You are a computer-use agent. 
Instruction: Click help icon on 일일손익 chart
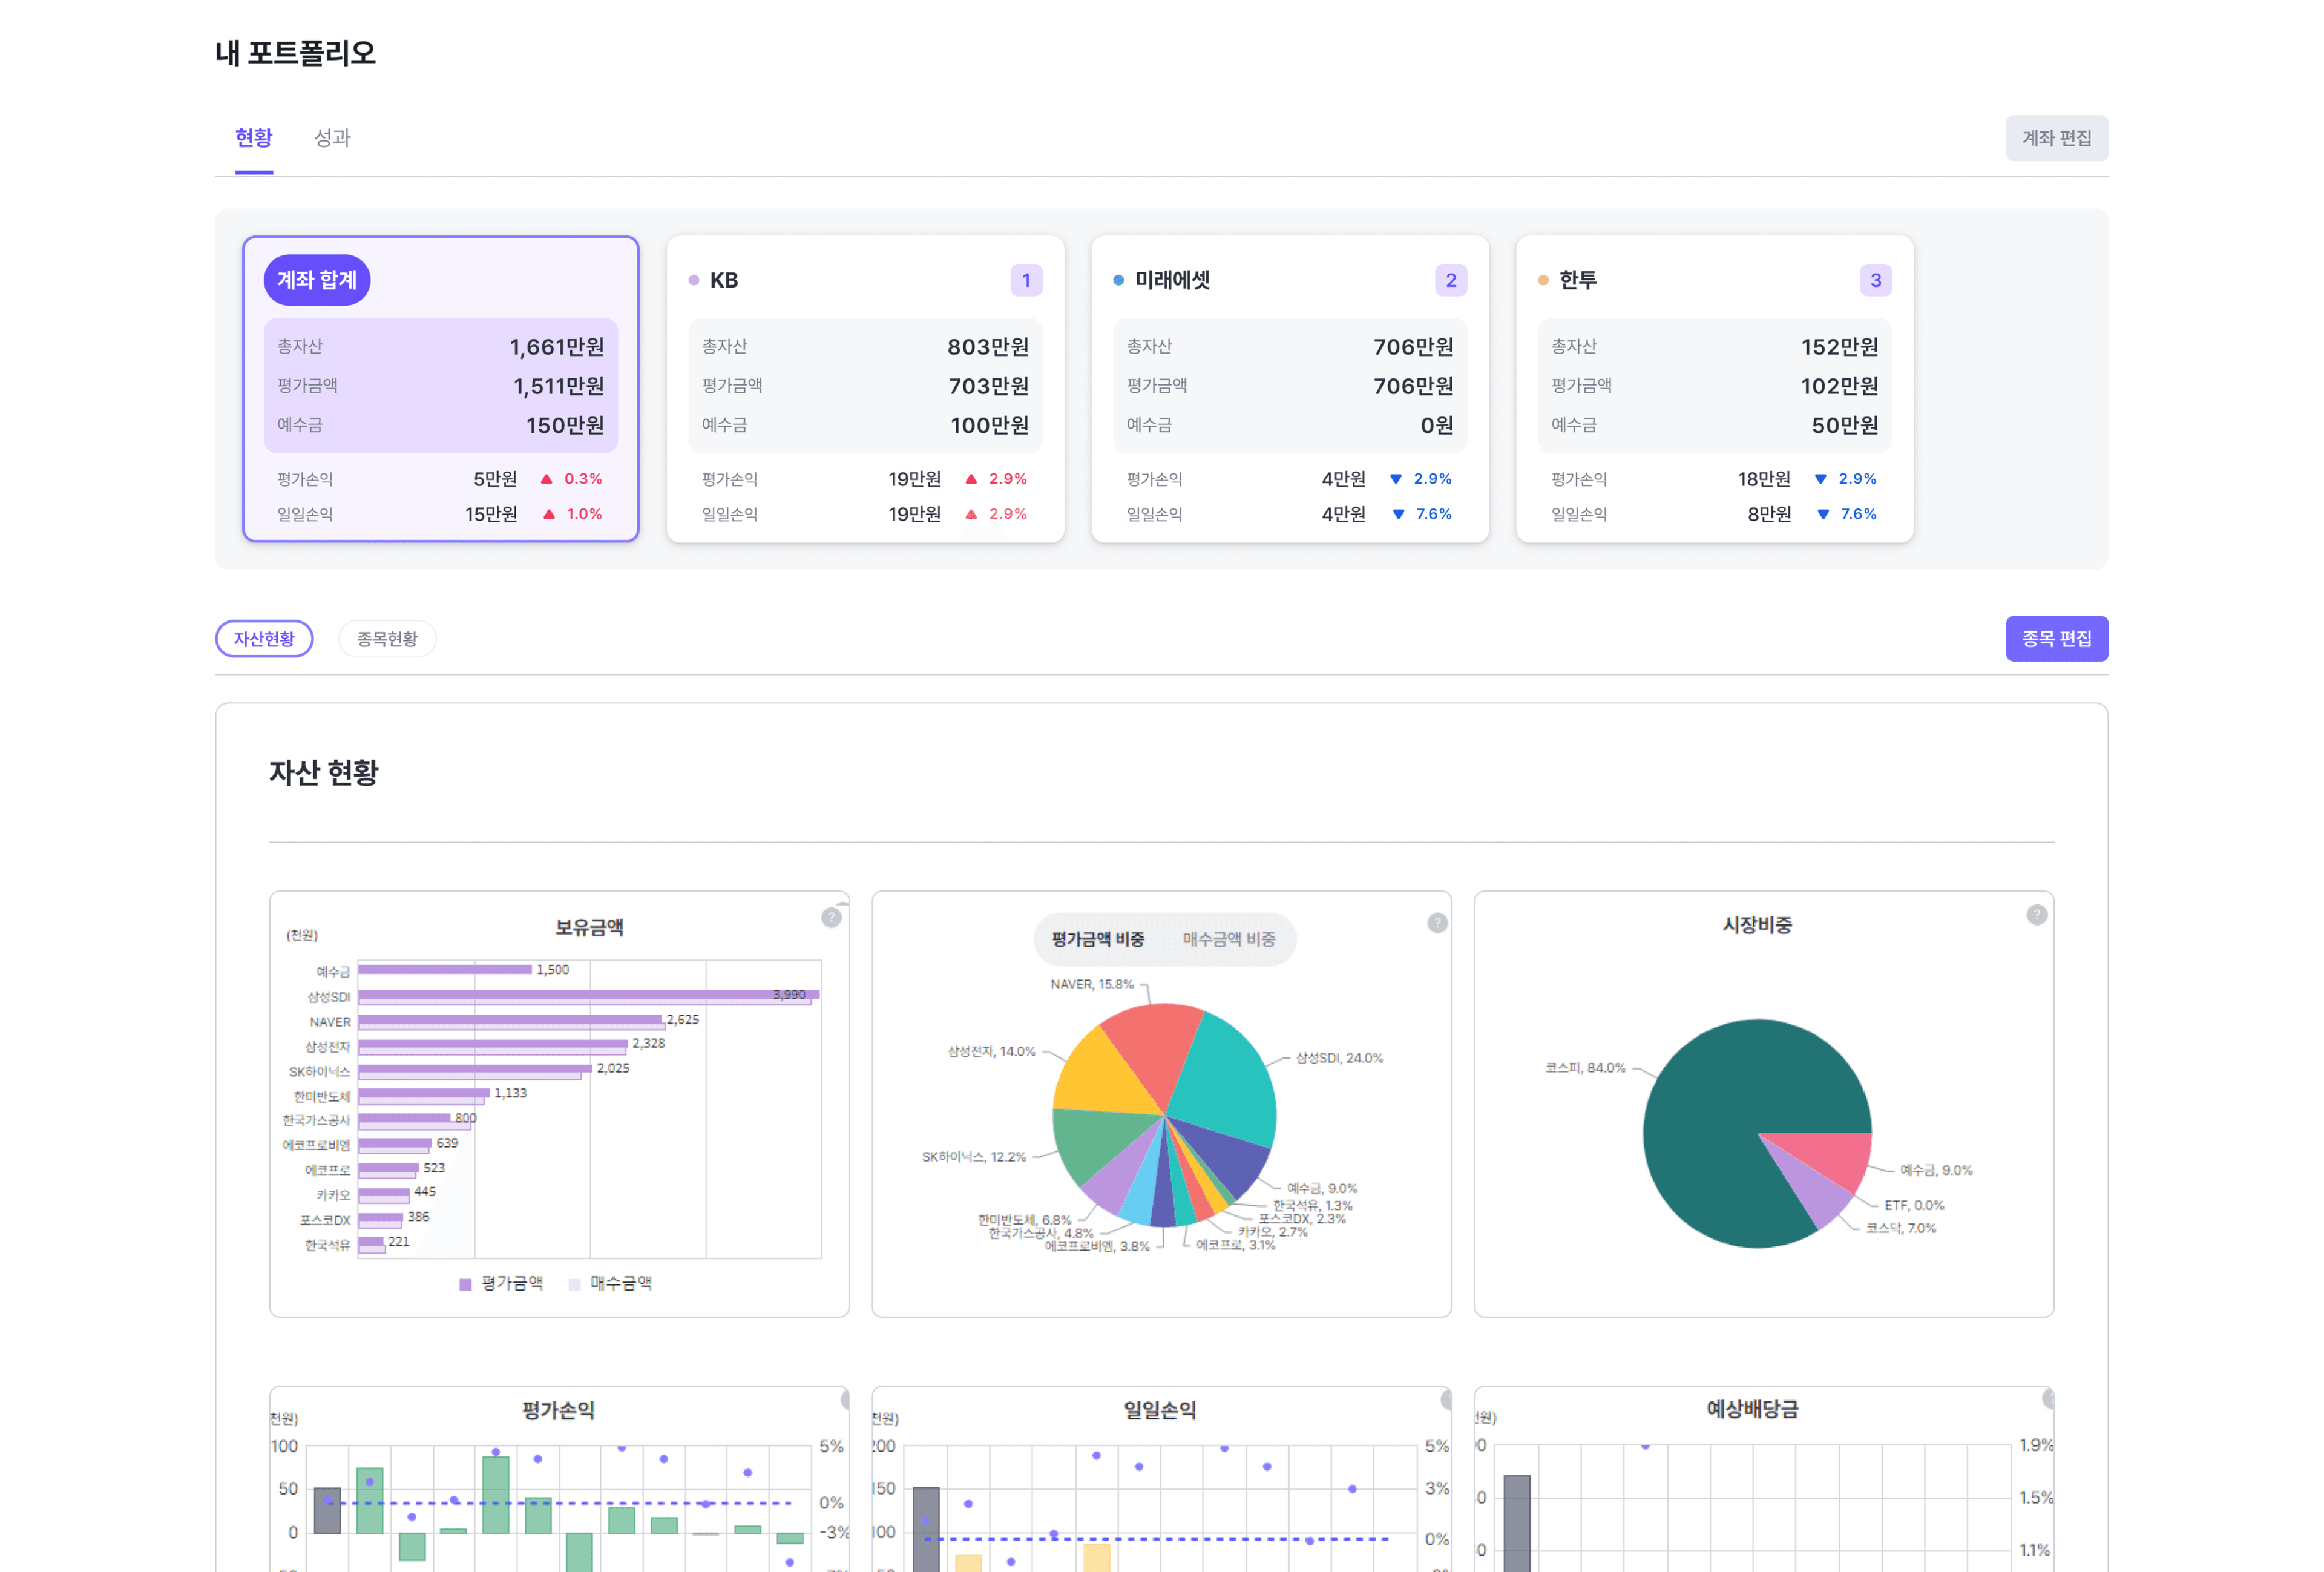(1446, 1400)
